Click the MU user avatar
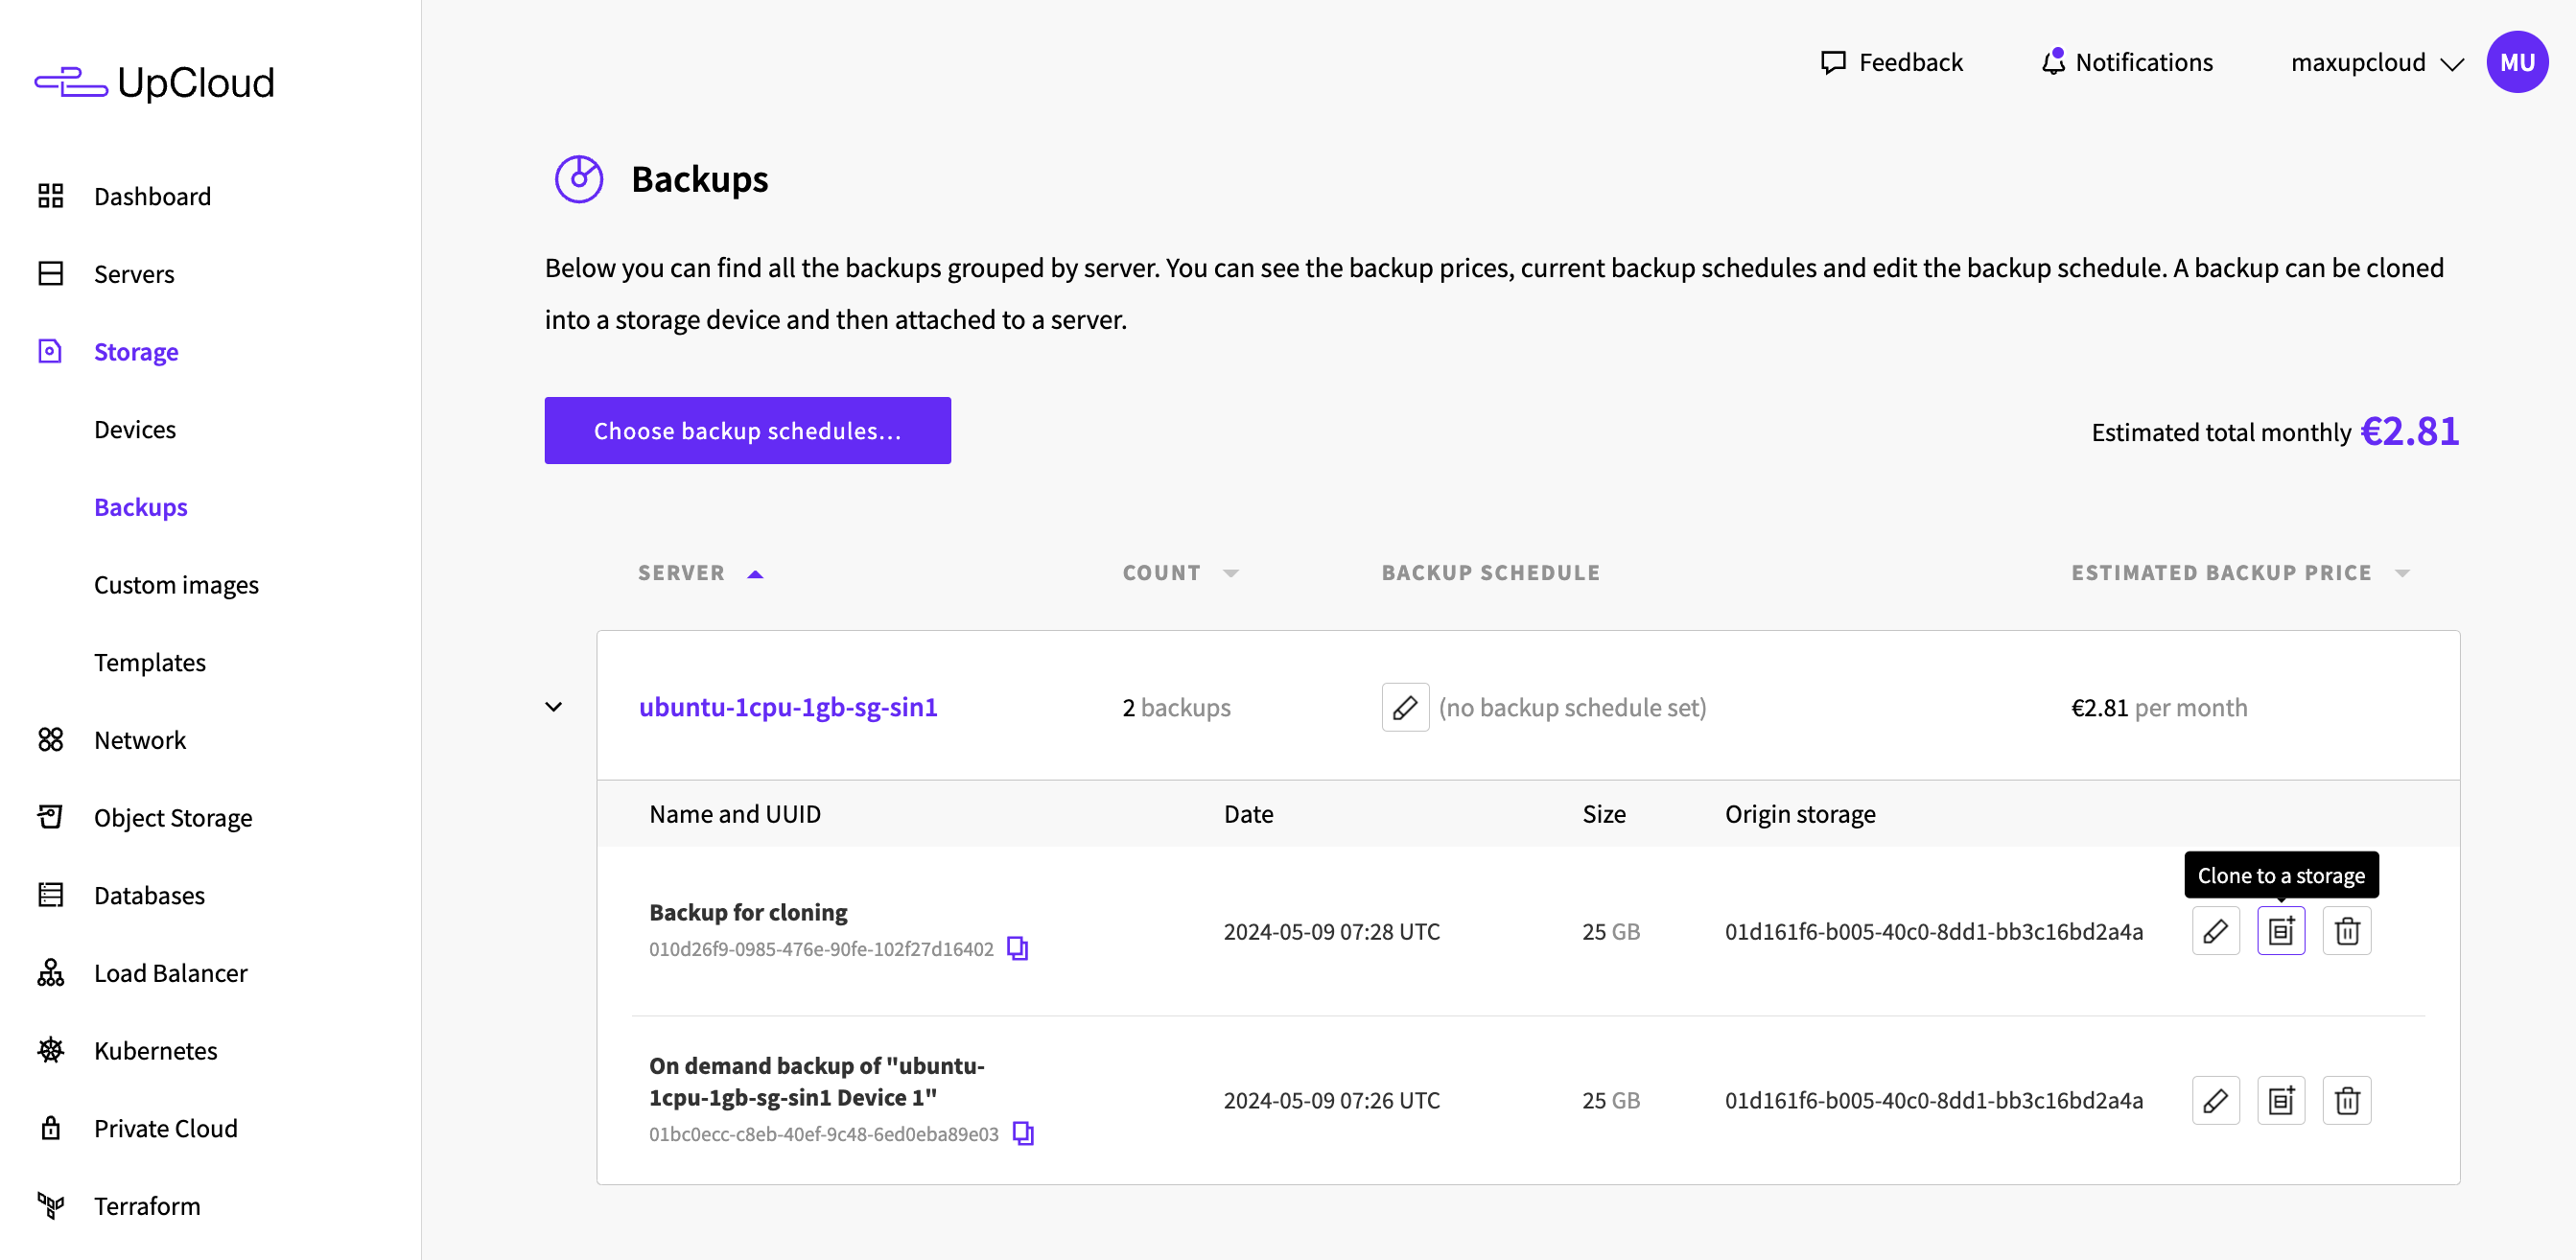This screenshot has width=2576, height=1260. pyautogui.click(x=2517, y=62)
